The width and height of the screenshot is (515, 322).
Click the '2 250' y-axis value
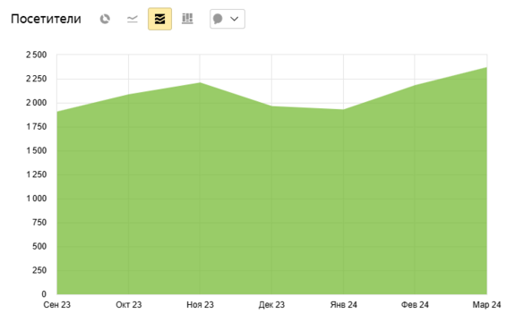point(37,79)
